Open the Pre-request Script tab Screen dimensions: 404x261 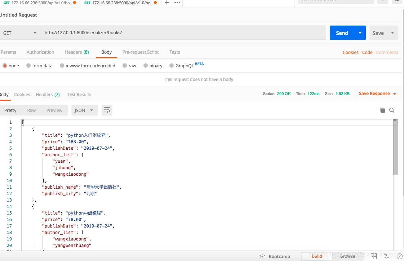click(141, 52)
